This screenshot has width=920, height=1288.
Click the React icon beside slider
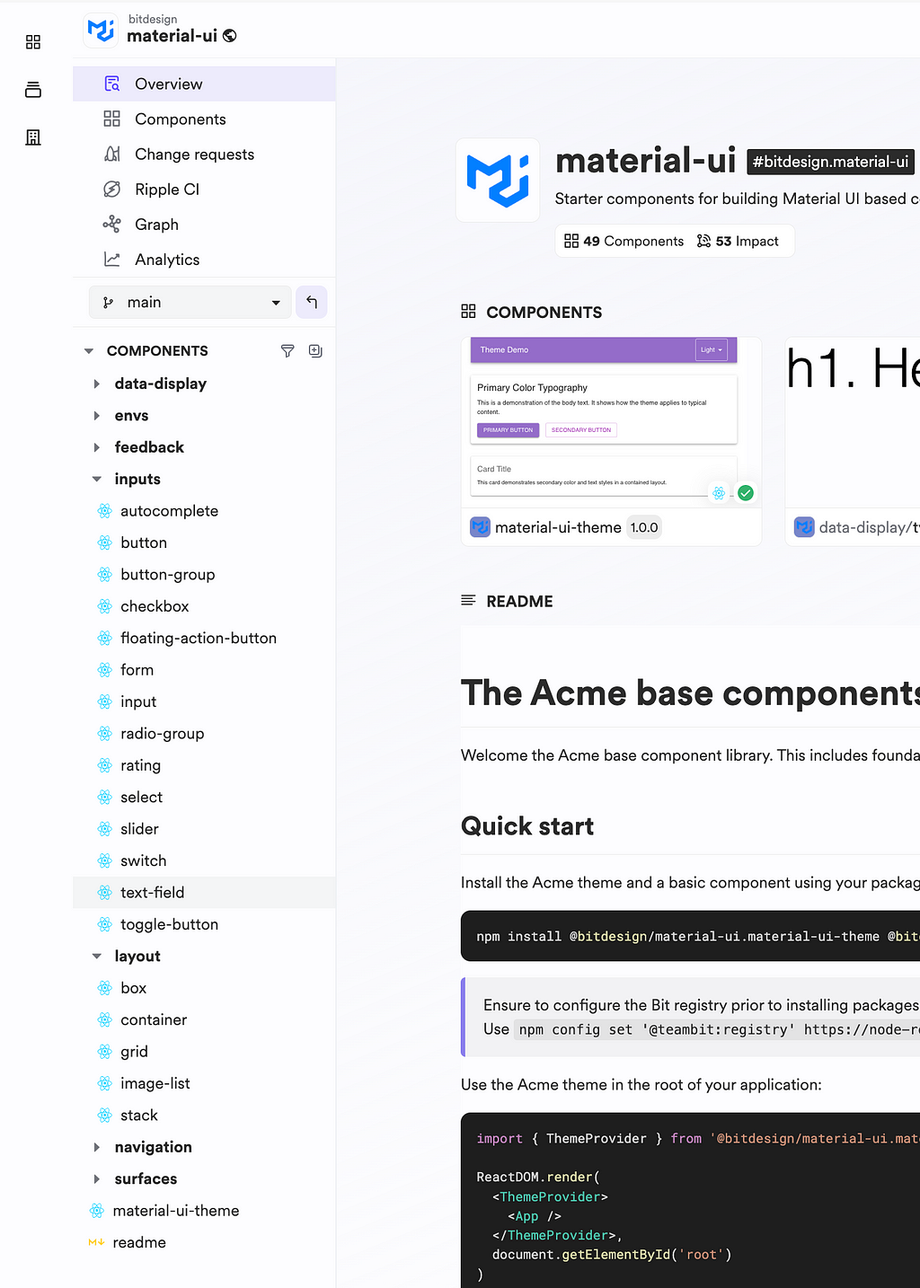pyautogui.click(x=104, y=829)
